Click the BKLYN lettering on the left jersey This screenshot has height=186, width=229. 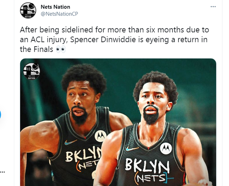(83, 155)
